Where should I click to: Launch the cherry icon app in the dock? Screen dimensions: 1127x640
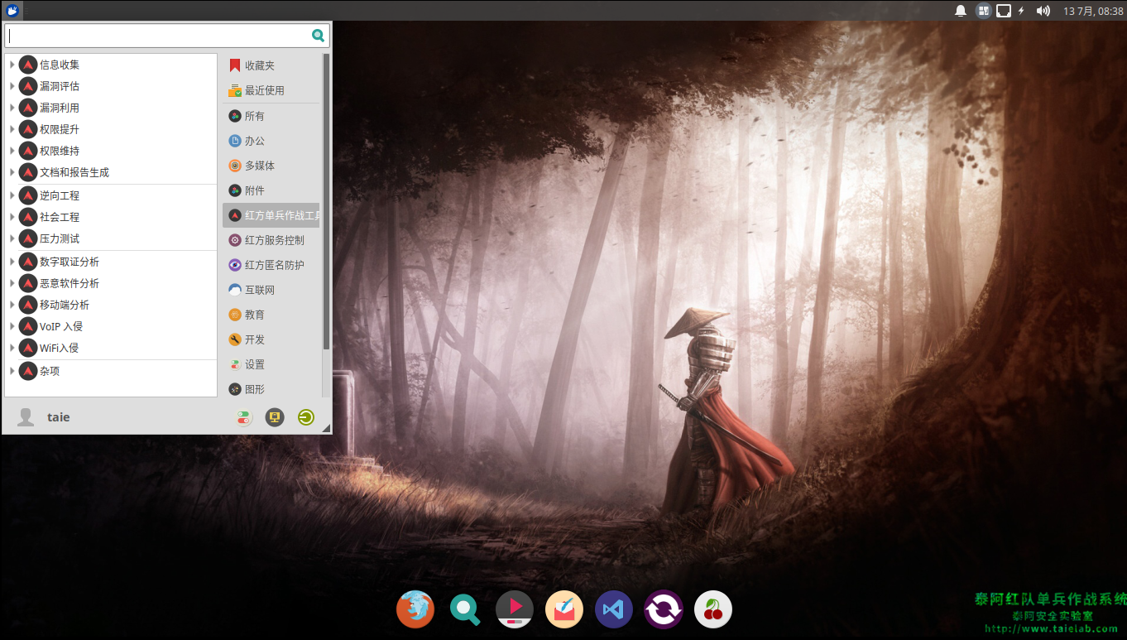(x=713, y=609)
